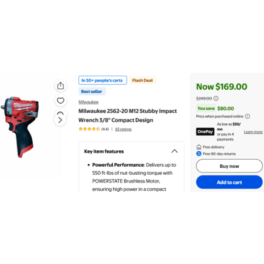The height and width of the screenshot is (264, 264).
Task: Click the Free 90-day returns icon
Action: 199,154
